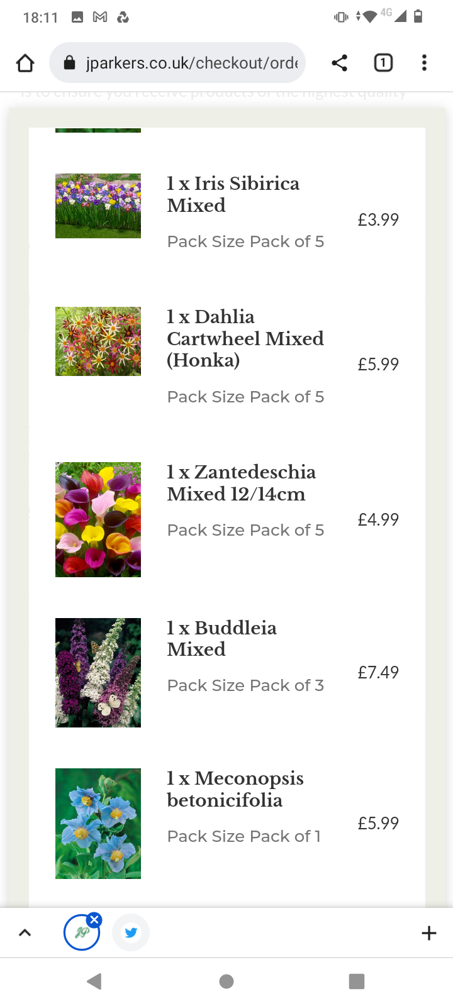The image size is (453, 1006).
Task: Open the Iris Sibirica Mixed thumbnail
Action: (98, 206)
